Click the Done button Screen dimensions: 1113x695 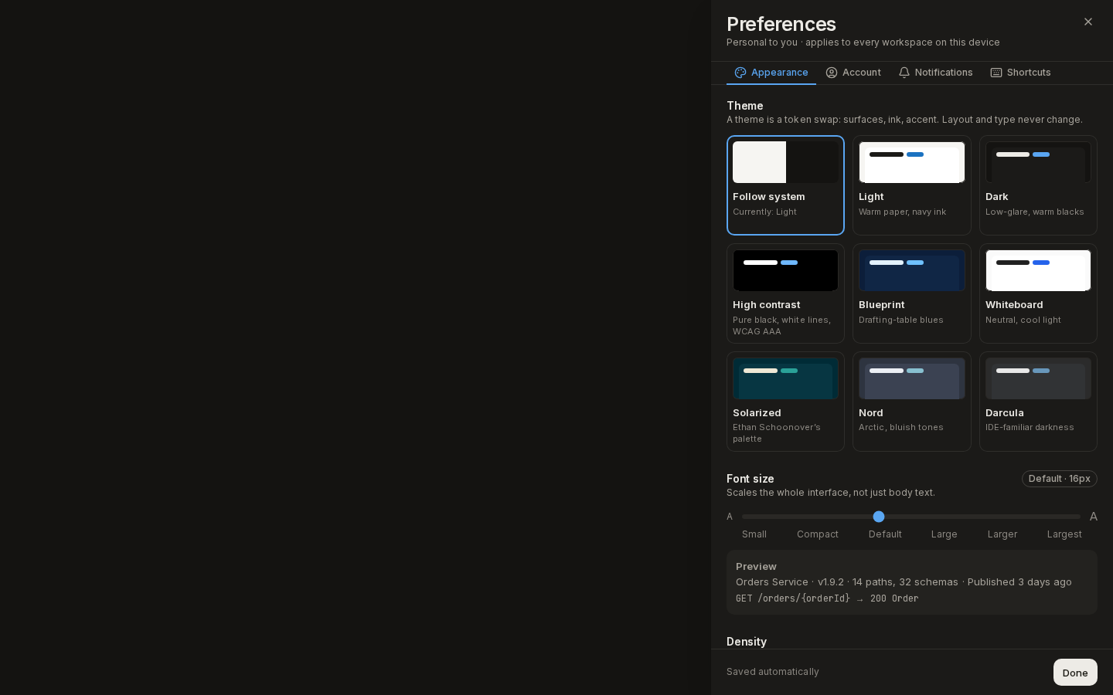pos(1075,673)
